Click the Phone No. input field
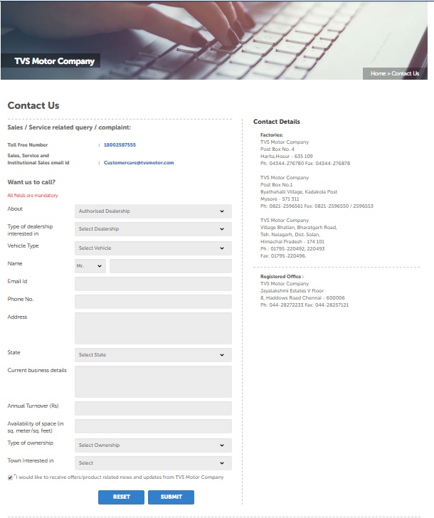The image size is (434, 518). 153,302
